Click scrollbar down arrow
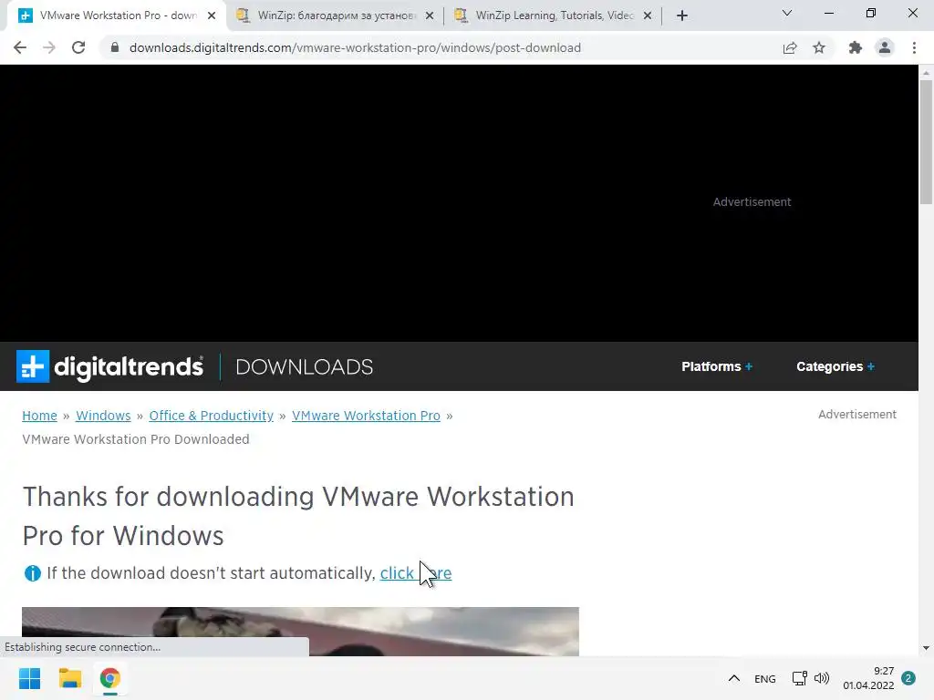 click(926, 648)
